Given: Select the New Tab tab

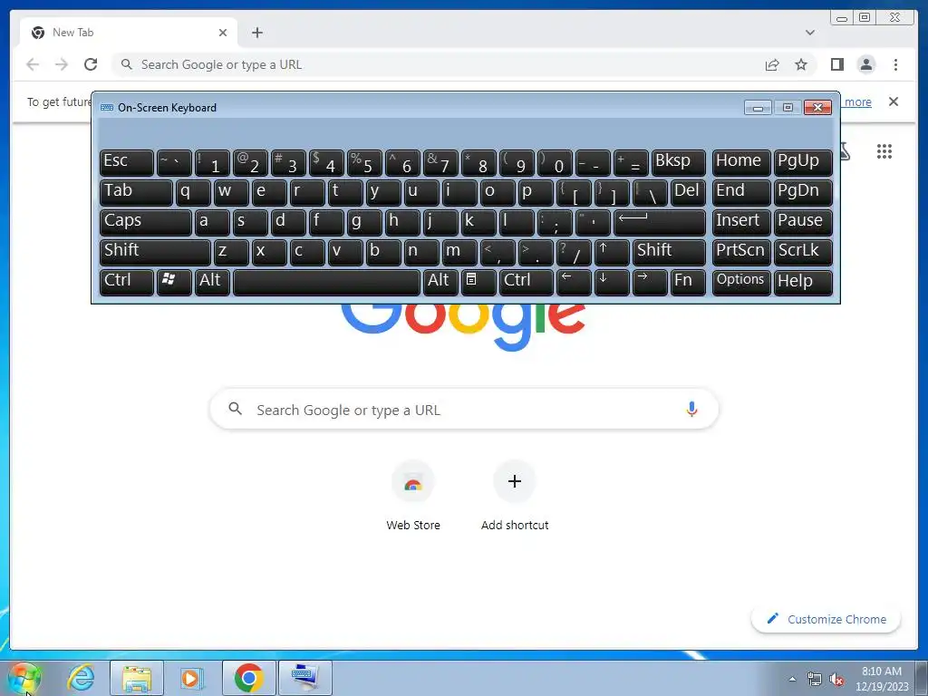Looking at the screenshot, I should point(129,33).
